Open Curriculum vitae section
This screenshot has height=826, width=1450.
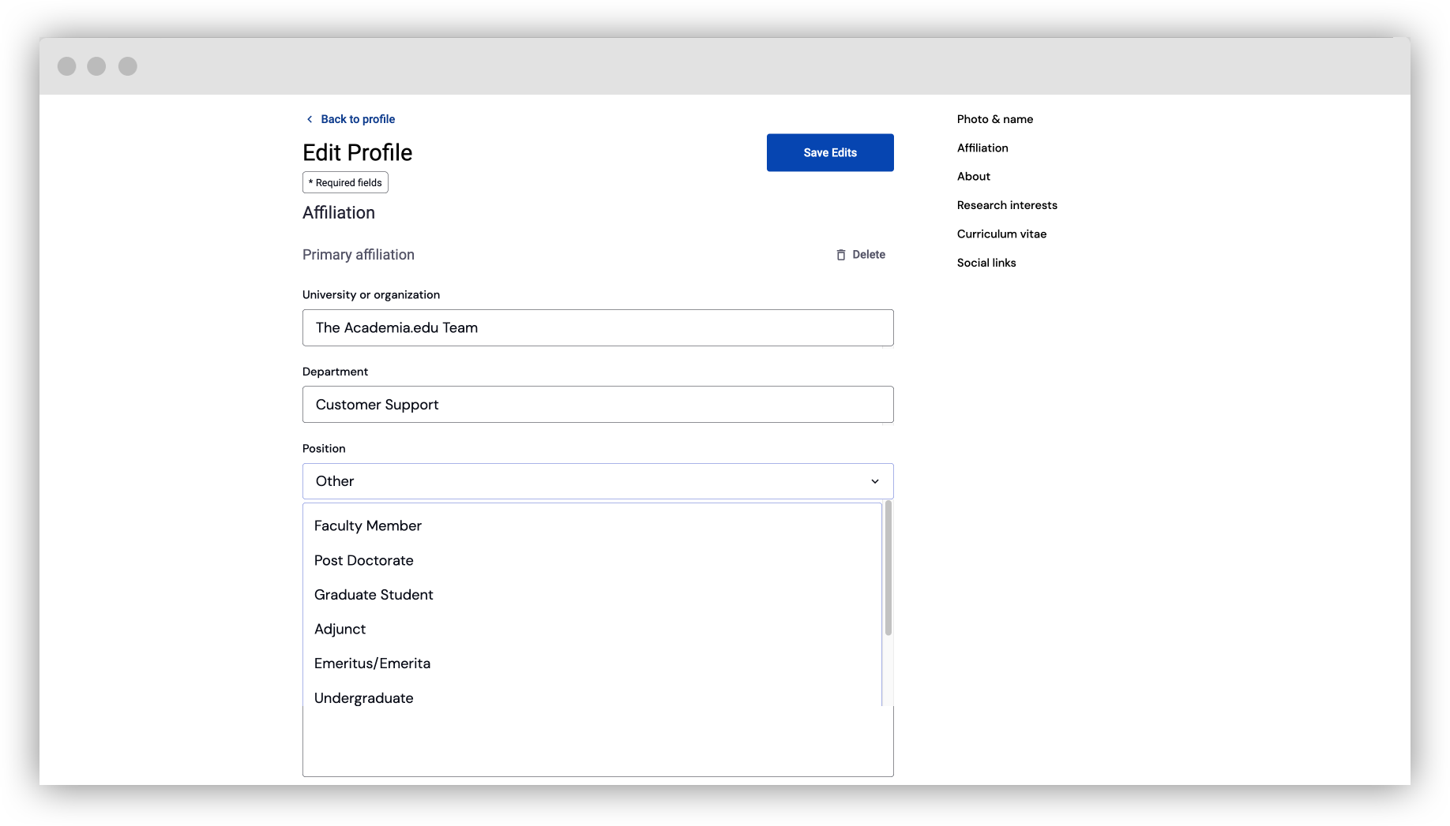click(x=1001, y=234)
